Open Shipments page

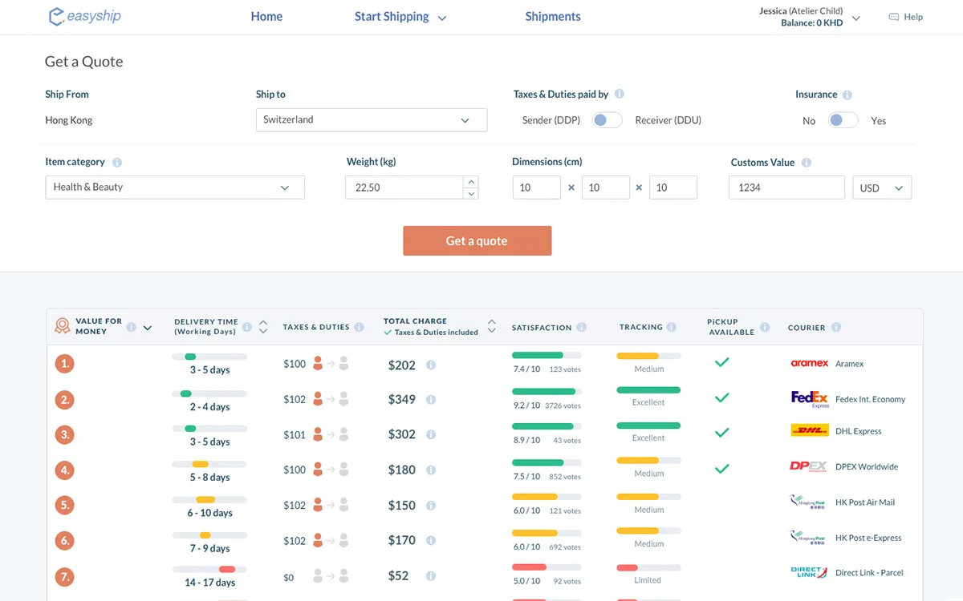[x=553, y=16]
